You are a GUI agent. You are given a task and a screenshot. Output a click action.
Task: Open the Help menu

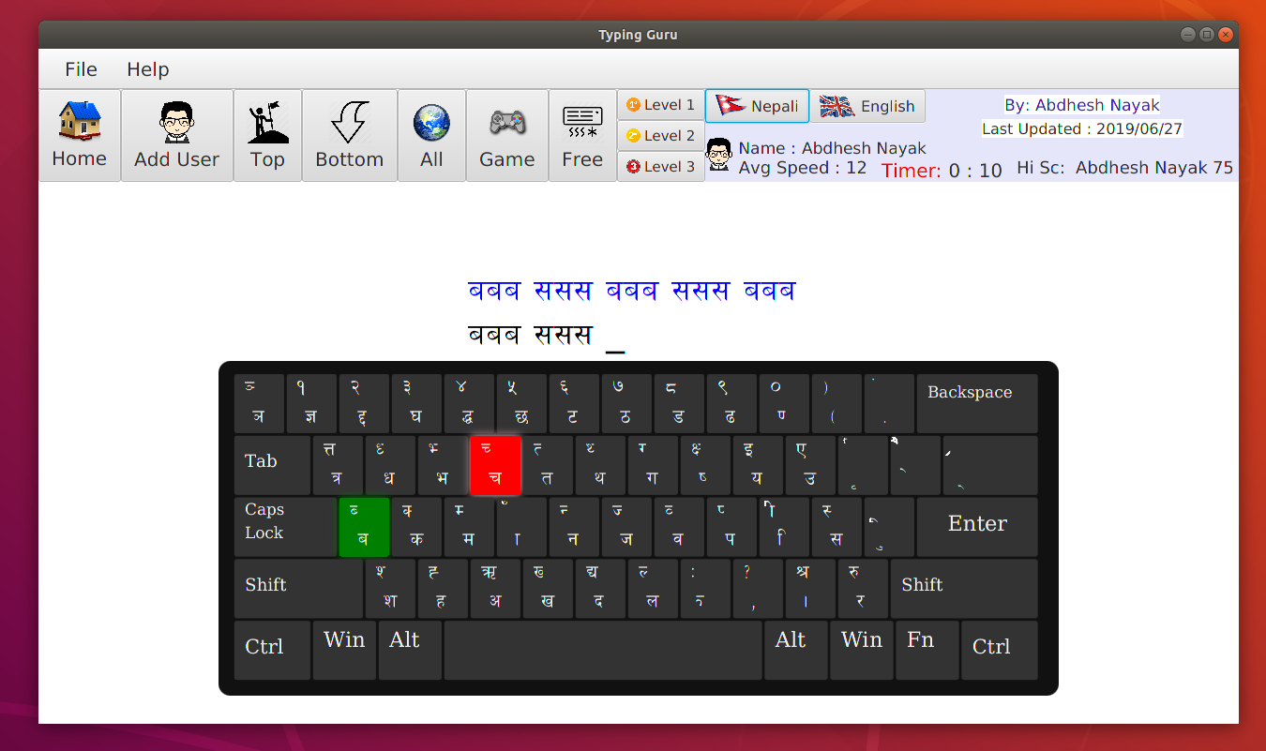pos(147,69)
